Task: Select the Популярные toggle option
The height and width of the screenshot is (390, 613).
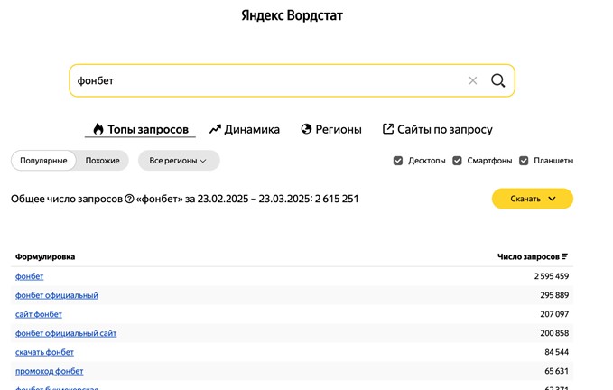Action: [43, 161]
